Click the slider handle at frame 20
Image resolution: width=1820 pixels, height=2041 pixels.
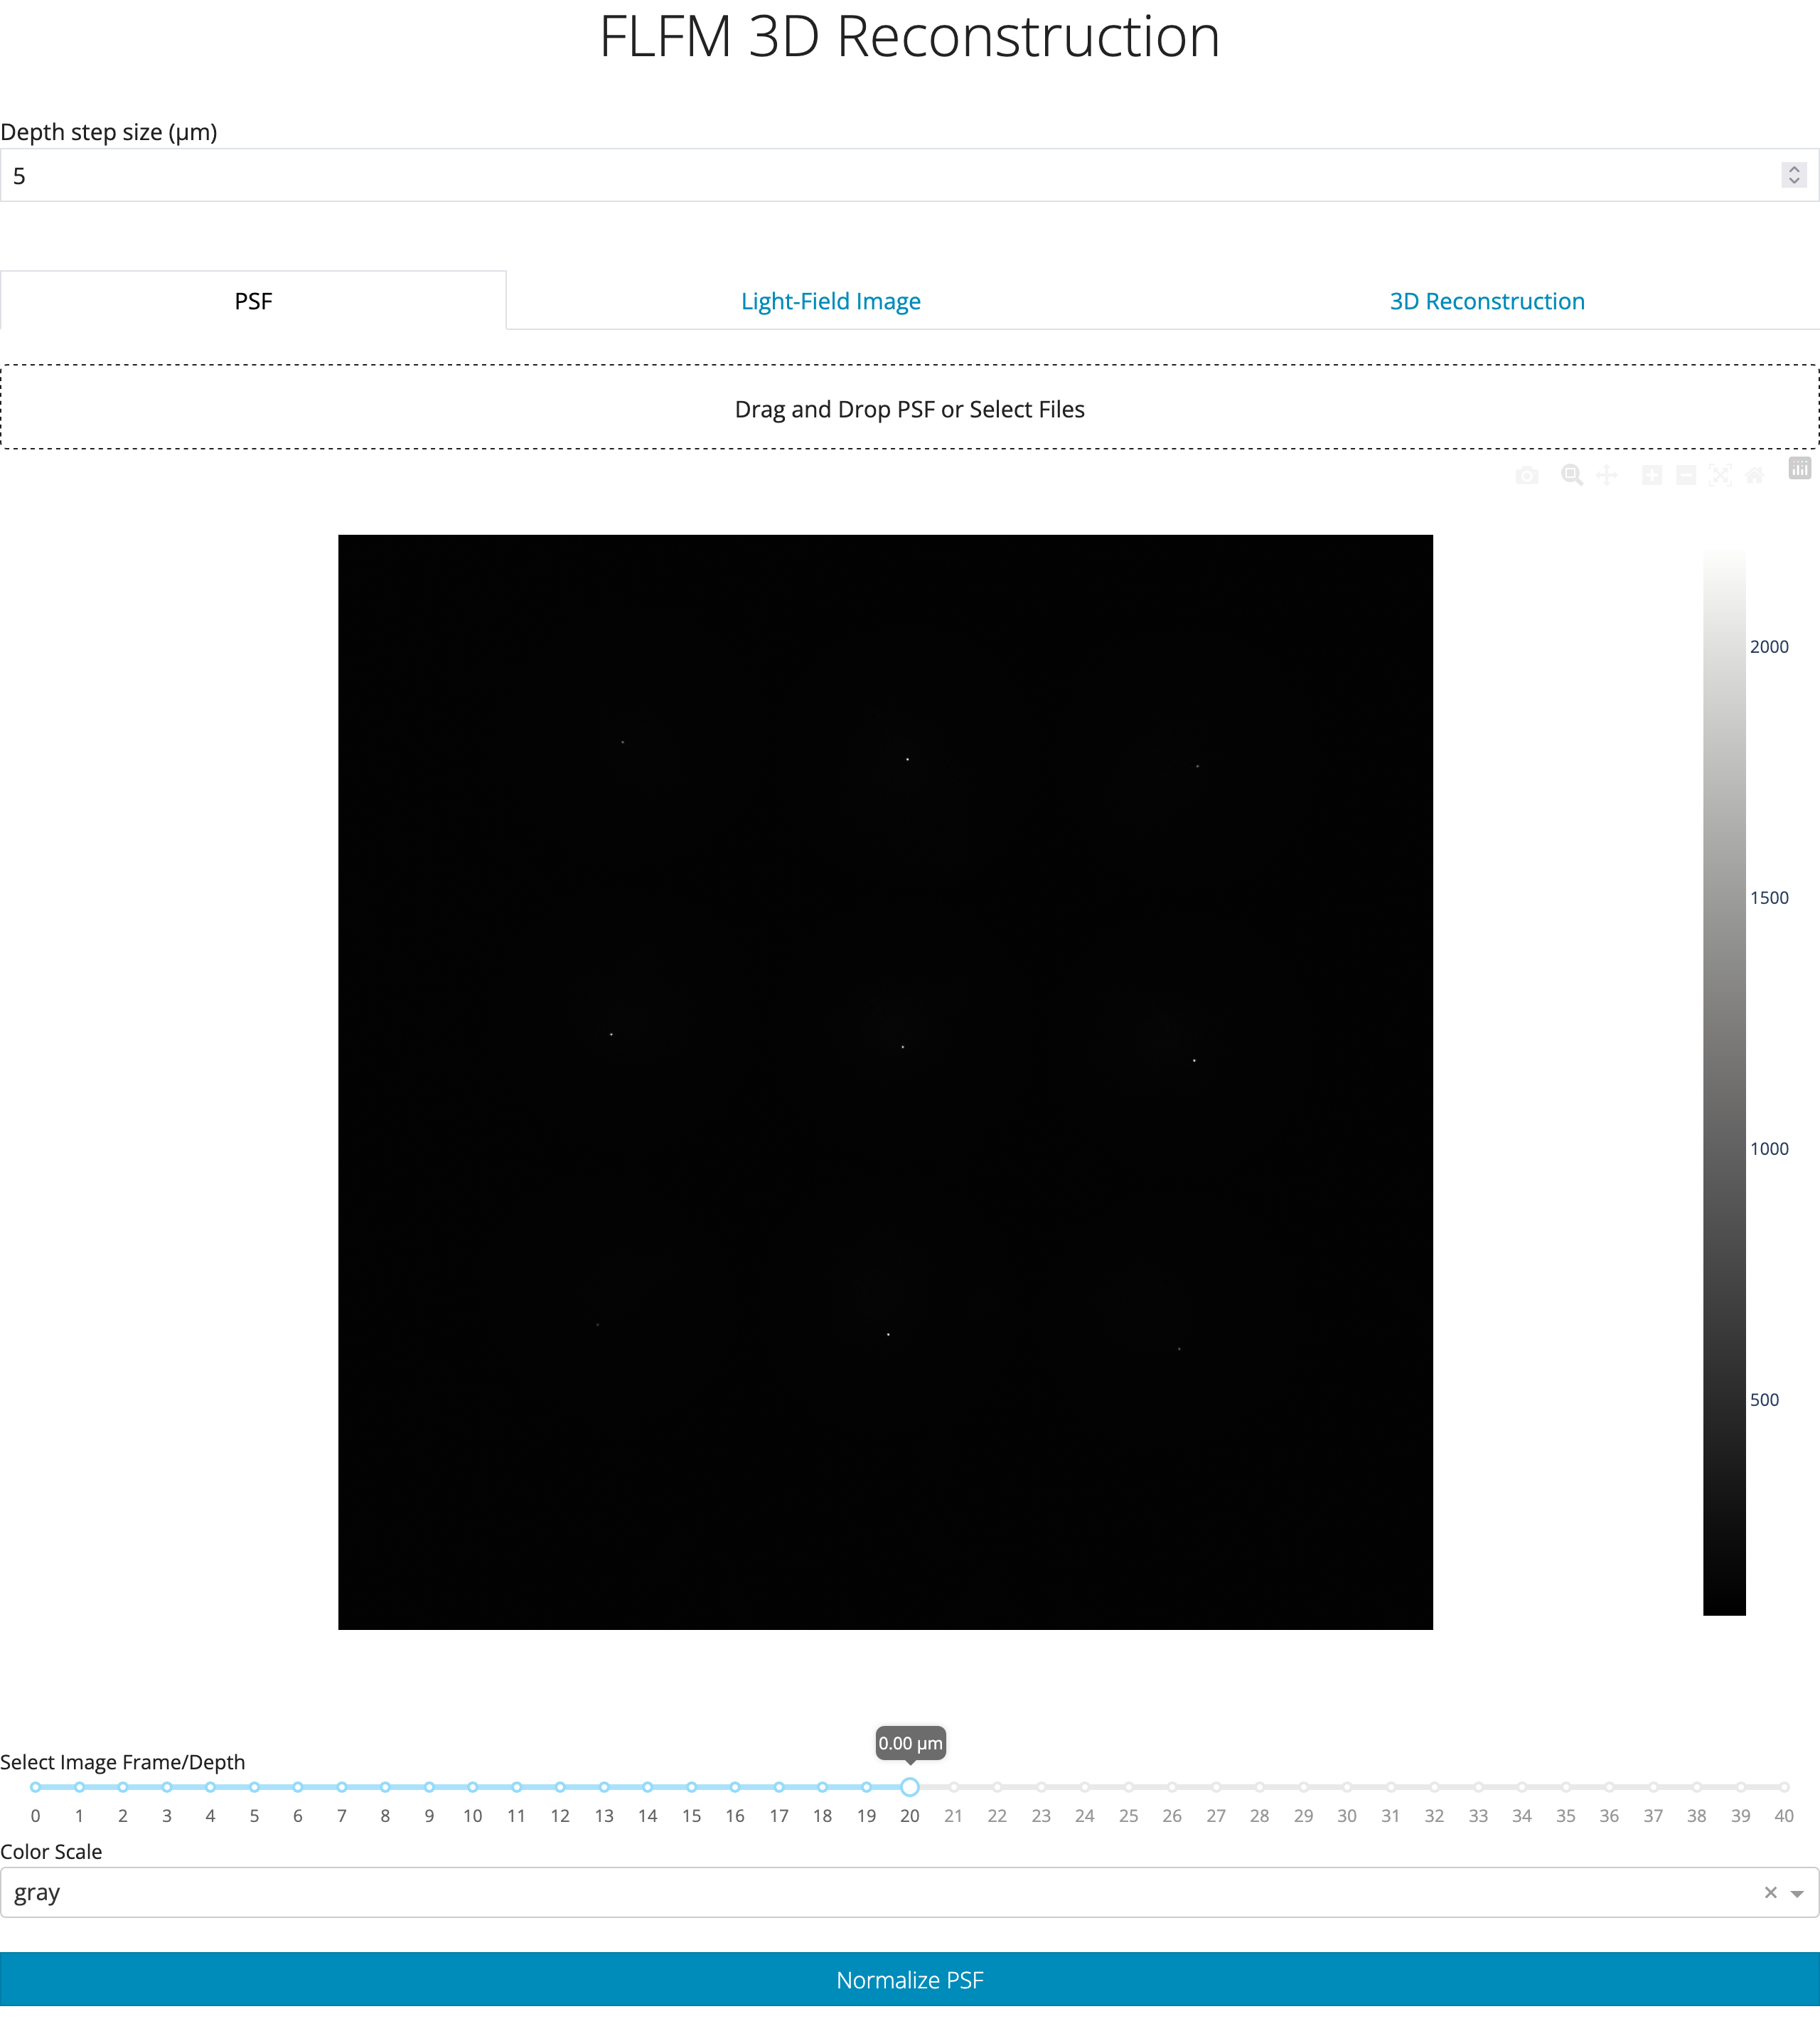tap(910, 1787)
